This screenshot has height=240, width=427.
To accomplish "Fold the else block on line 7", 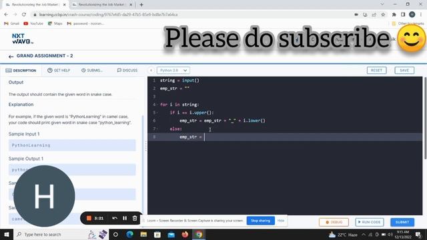I will pos(157,129).
